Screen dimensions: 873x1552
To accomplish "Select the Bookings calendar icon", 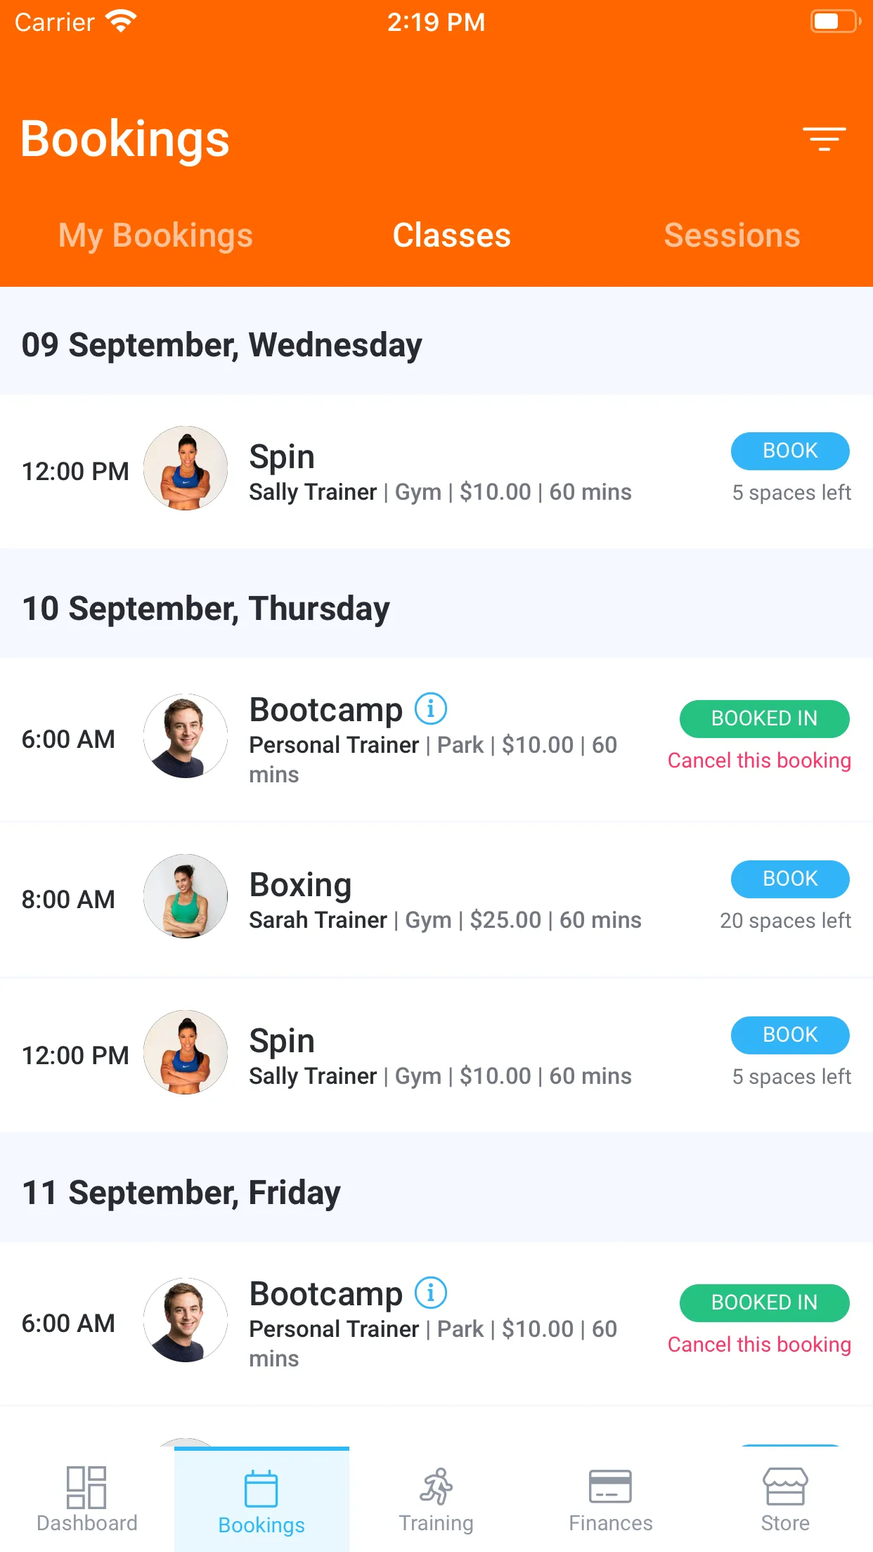I will coord(261,1489).
